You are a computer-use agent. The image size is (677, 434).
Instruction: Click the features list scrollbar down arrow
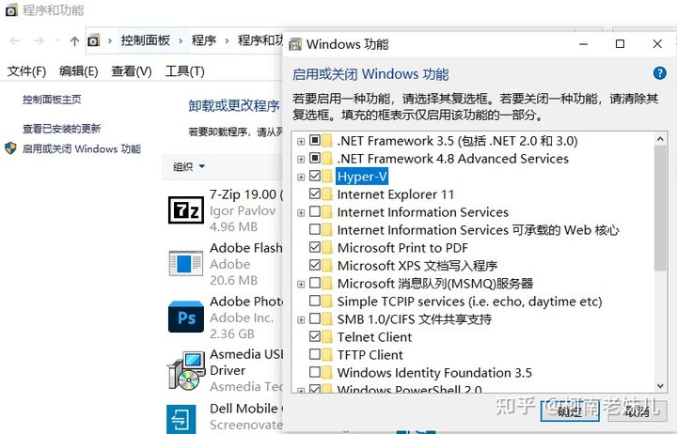[660, 386]
